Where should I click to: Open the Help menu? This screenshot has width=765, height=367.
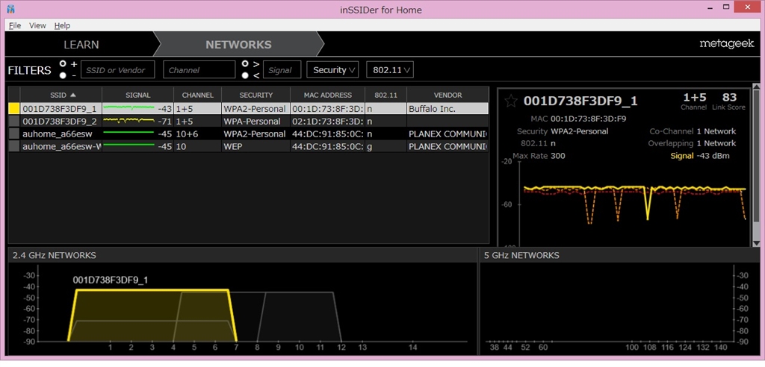(x=62, y=25)
